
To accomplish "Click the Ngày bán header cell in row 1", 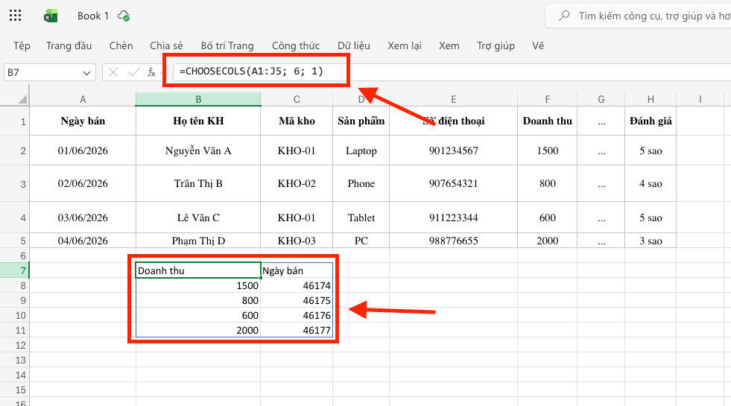I will tap(83, 121).
